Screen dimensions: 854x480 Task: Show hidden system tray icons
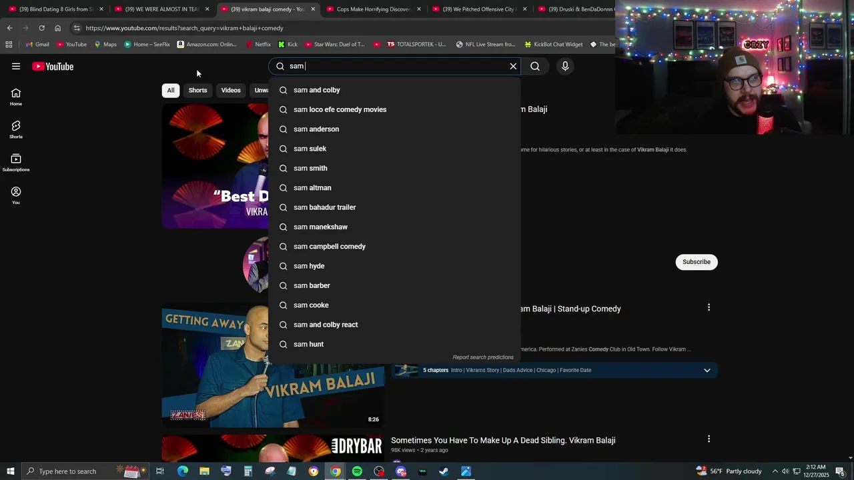coord(775,471)
